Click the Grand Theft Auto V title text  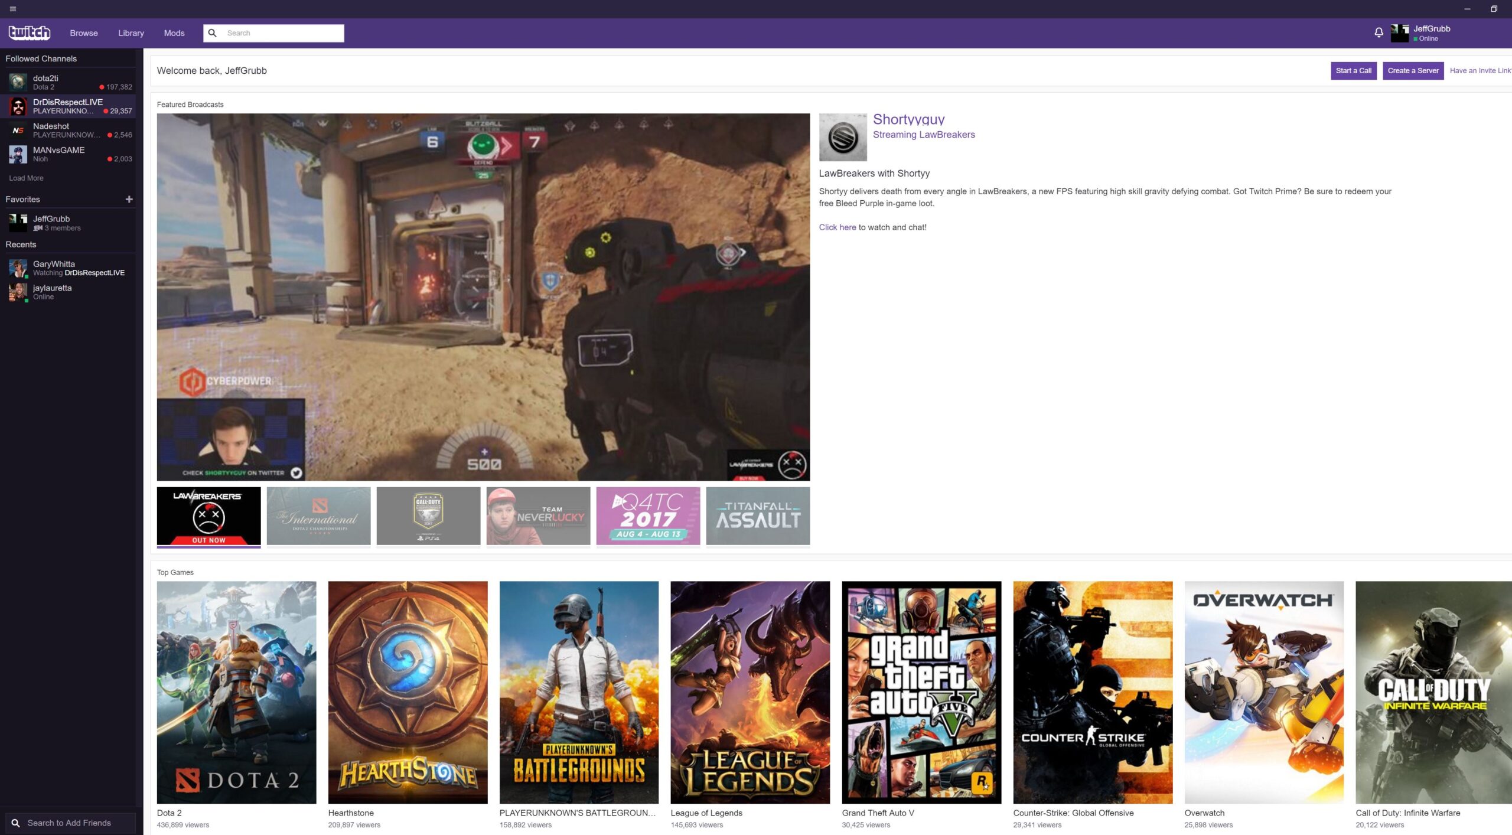(x=878, y=813)
